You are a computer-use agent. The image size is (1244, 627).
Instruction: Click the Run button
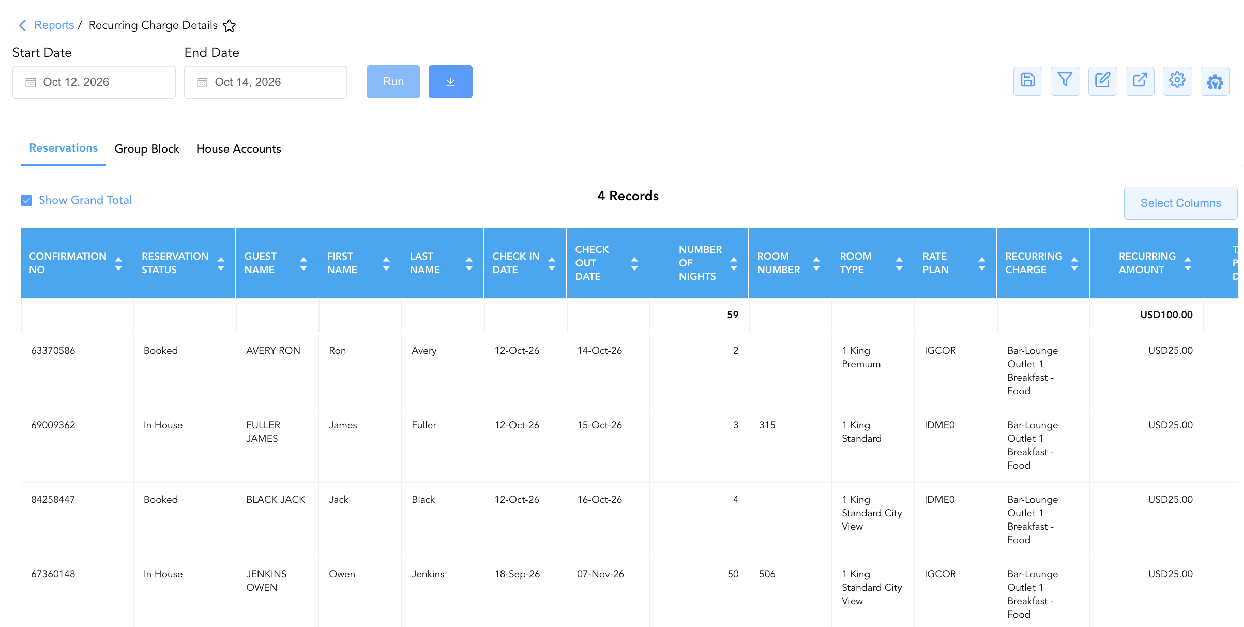point(393,82)
